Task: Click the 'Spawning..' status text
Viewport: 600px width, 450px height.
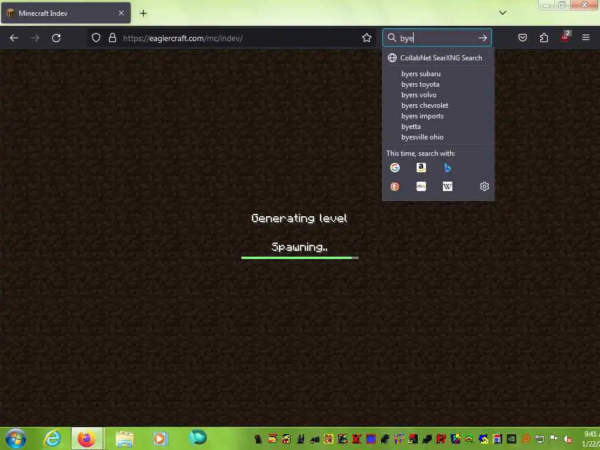Action: point(299,247)
